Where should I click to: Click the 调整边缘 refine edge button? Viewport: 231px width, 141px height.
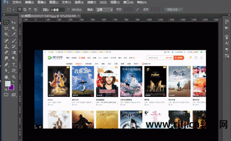pos(174,10)
